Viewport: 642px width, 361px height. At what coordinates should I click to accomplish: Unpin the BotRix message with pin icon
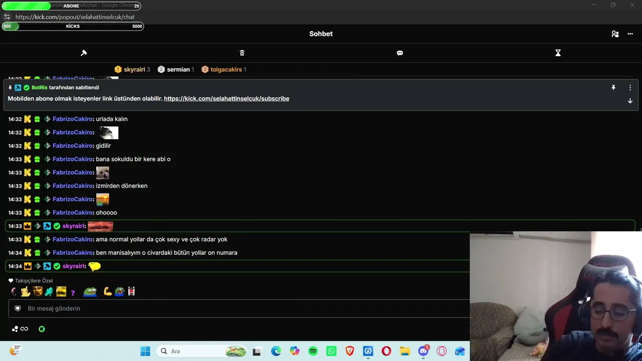click(613, 88)
